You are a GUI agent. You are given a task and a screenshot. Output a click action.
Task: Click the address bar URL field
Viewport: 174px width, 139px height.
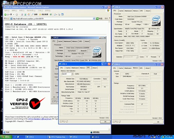click(x=53, y=18)
